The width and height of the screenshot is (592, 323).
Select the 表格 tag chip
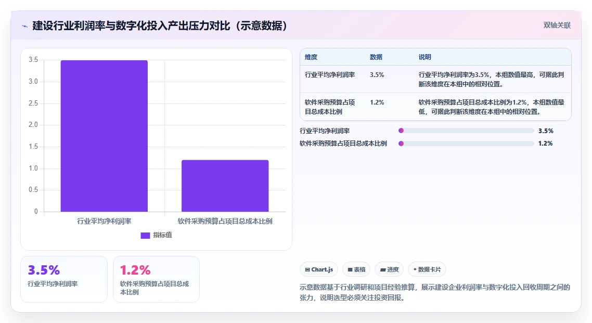tap(356, 269)
